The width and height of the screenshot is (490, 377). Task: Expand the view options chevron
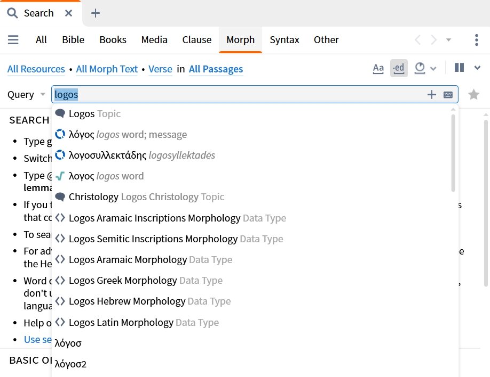click(x=477, y=68)
